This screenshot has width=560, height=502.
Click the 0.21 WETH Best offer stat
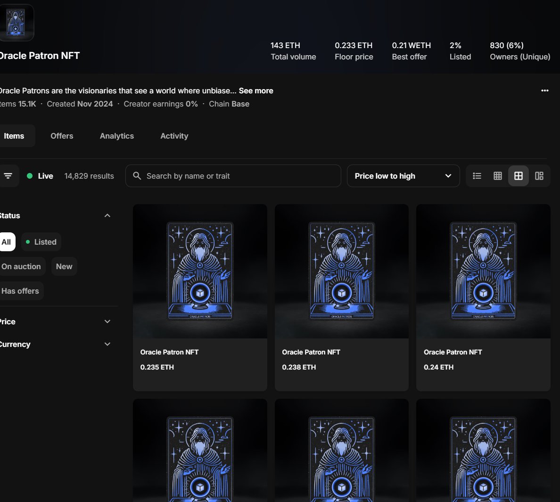pos(412,51)
